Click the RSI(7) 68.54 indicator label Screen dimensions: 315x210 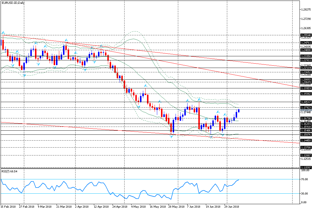[x=9, y=171]
